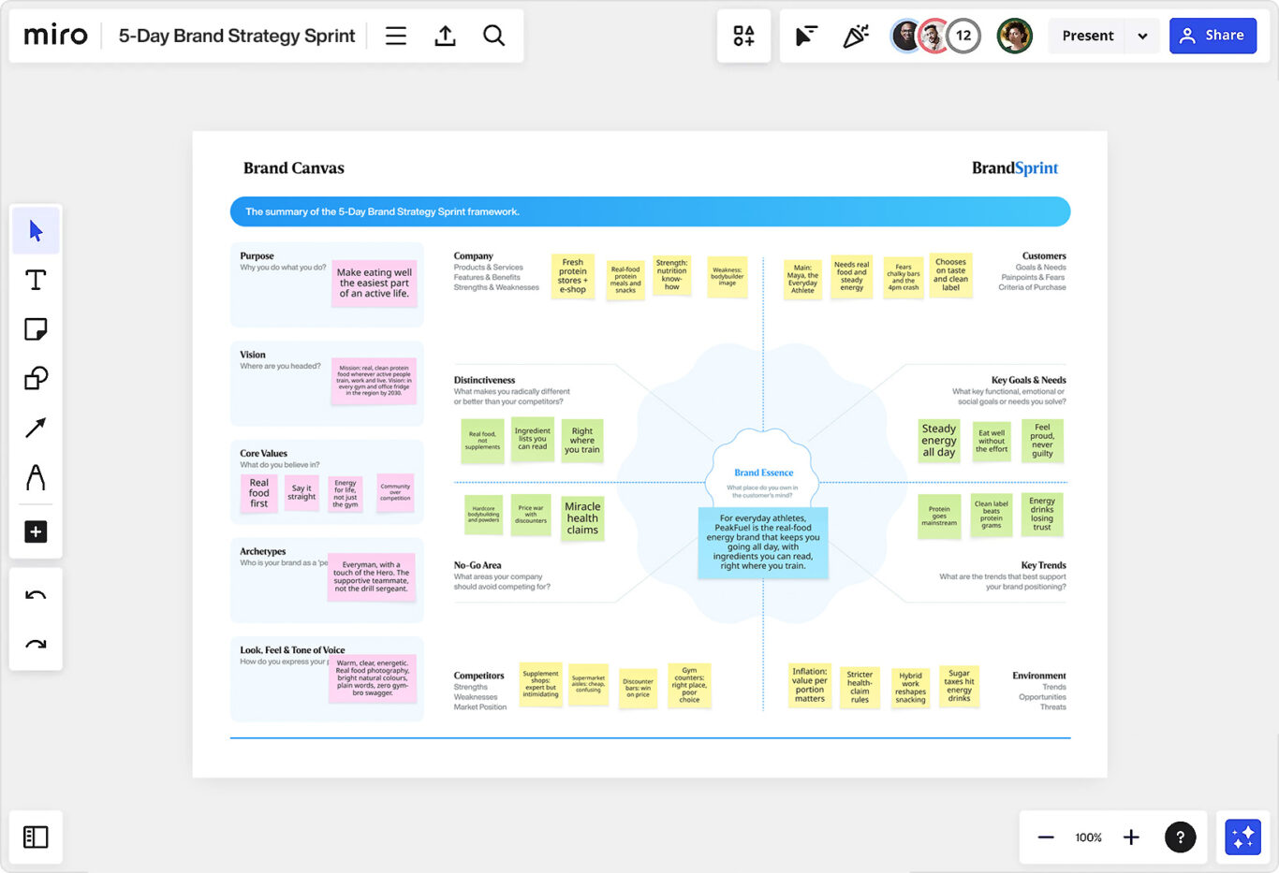The height and width of the screenshot is (873, 1279).
Task: Select yellow 'Fresh protein stores' note
Action: (572, 276)
